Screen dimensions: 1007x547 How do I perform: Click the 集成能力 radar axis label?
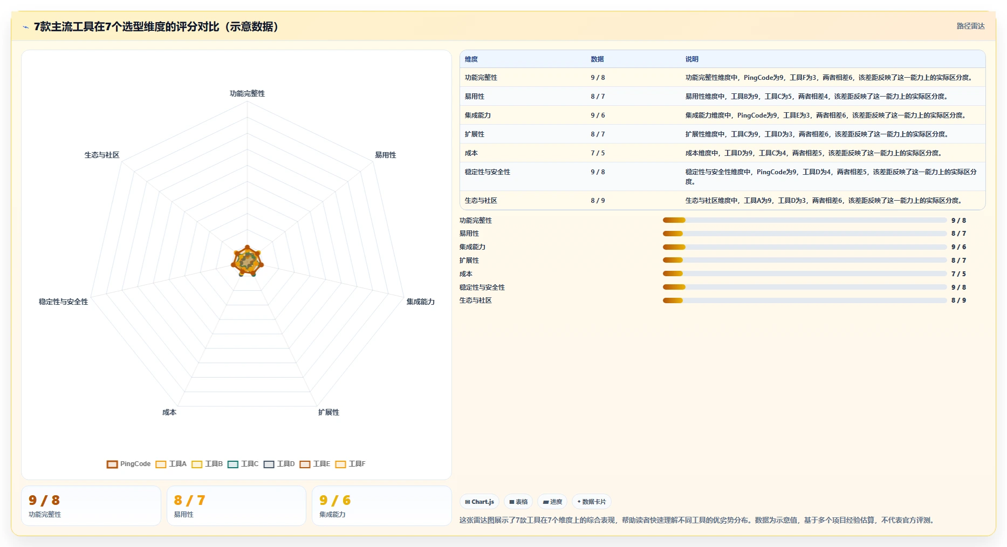421,302
